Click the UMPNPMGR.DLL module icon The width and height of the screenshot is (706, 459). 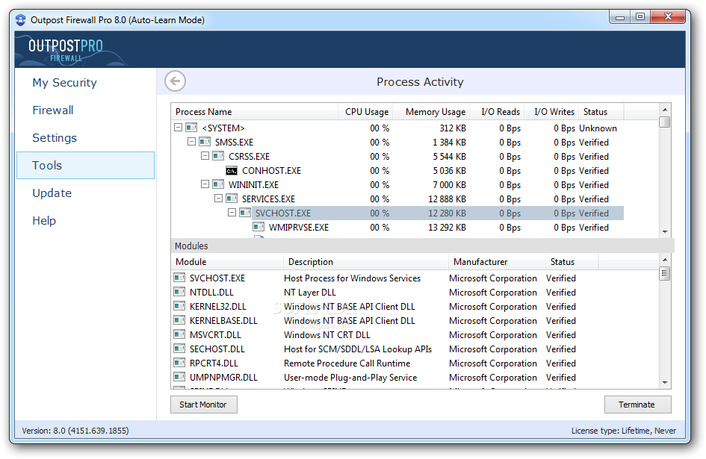pos(179,377)
